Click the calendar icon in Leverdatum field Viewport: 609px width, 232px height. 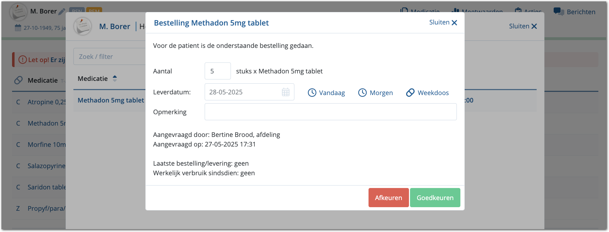[x=286, y=92]
